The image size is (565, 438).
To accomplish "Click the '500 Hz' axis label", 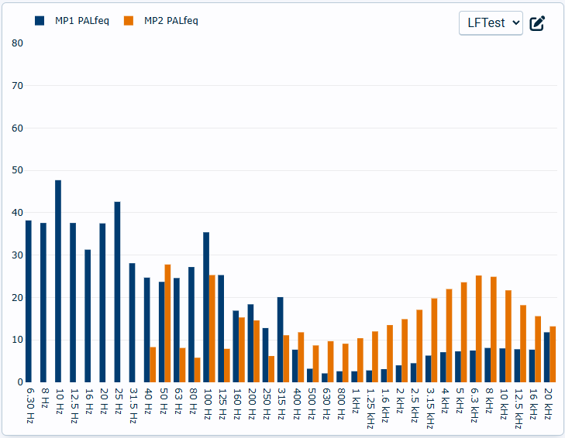I will point(312,403).
